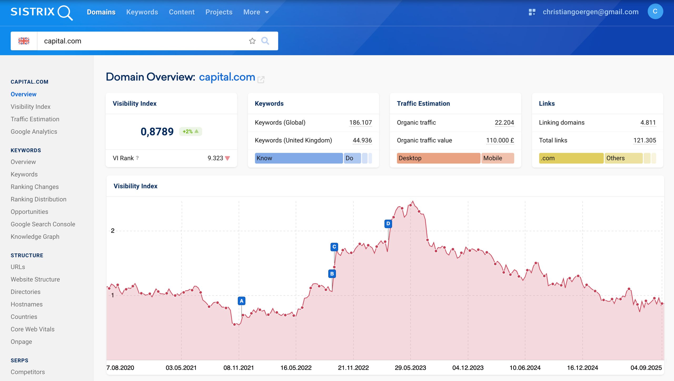Viewport: 674px width, 381px height.
Task: Click the star favorite icon in search bar
Action: point(252,41)
